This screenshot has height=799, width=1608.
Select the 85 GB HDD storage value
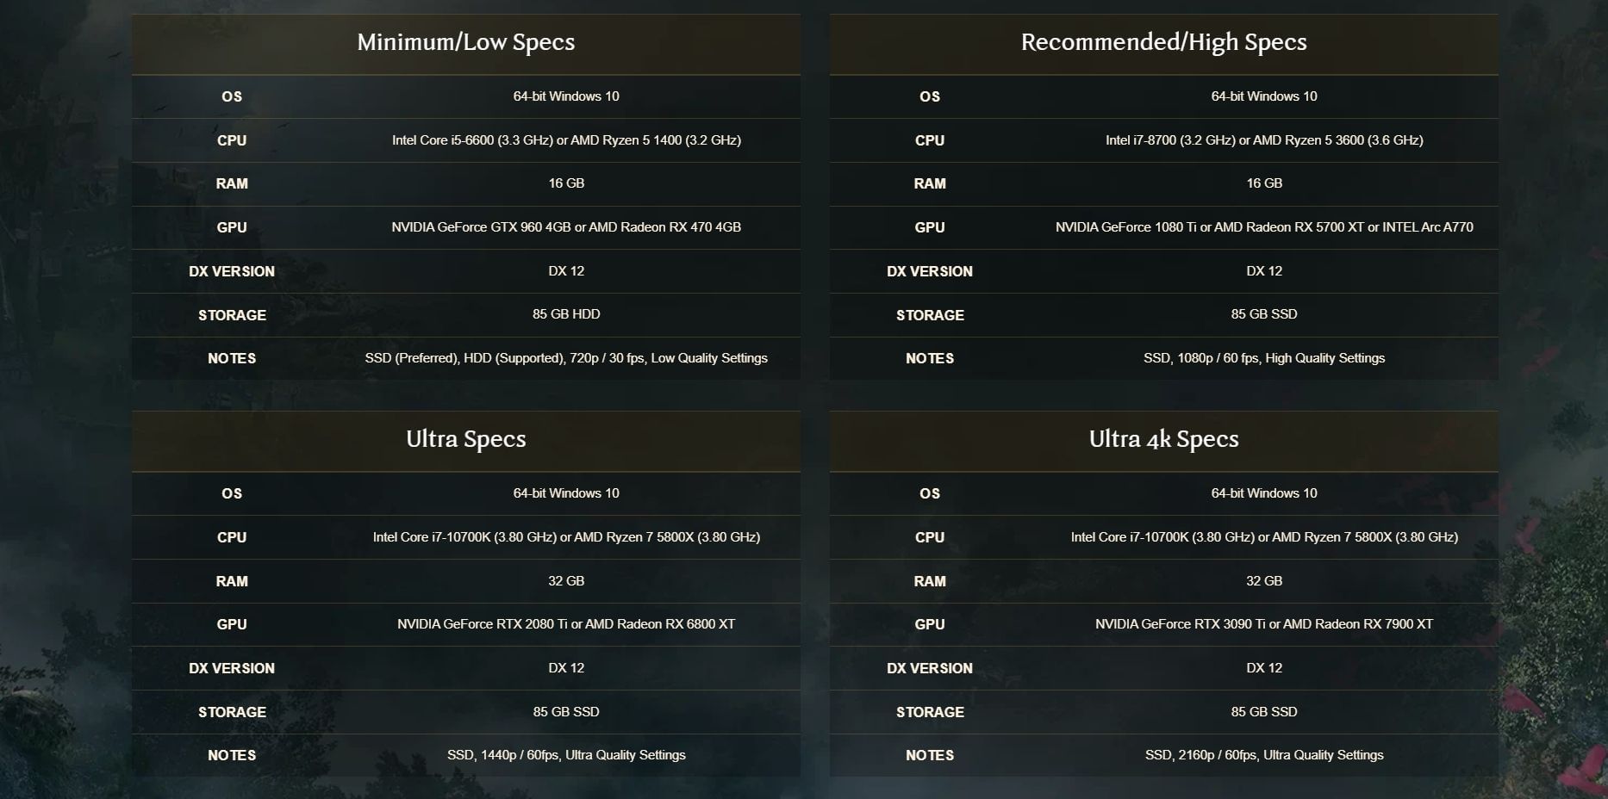[566, 314]
